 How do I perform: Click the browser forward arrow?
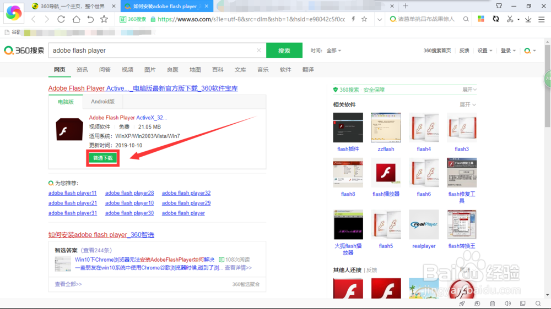tap(47, 19)
